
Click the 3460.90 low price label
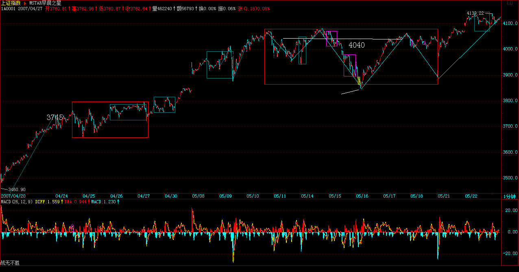tap(17, 189)
